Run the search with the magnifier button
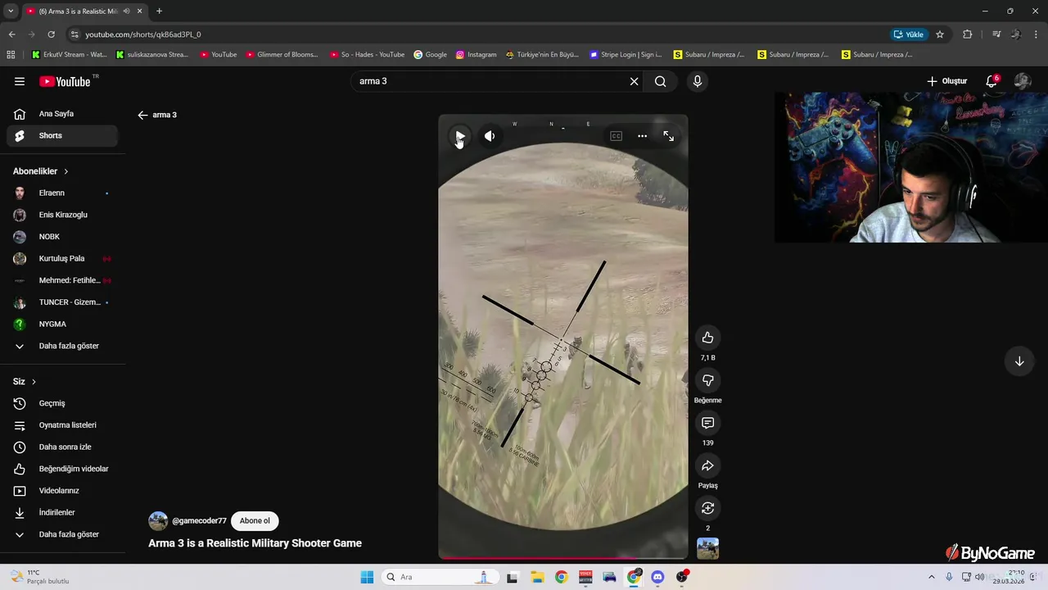Viewport: 1048px width, 590px height. (661, 81)
